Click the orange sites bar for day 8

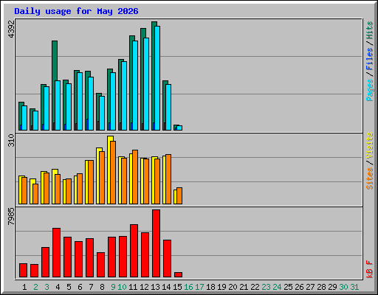(x=102, y=178)
